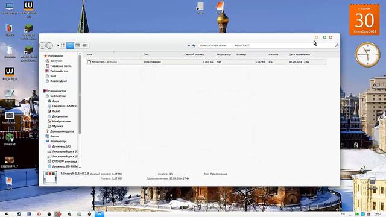
Task: Open the CheatRust, GAMER library entry
Action: pos(65,106)
